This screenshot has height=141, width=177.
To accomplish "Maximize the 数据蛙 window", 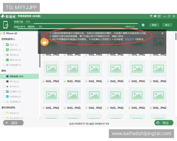I will [169, 16].
